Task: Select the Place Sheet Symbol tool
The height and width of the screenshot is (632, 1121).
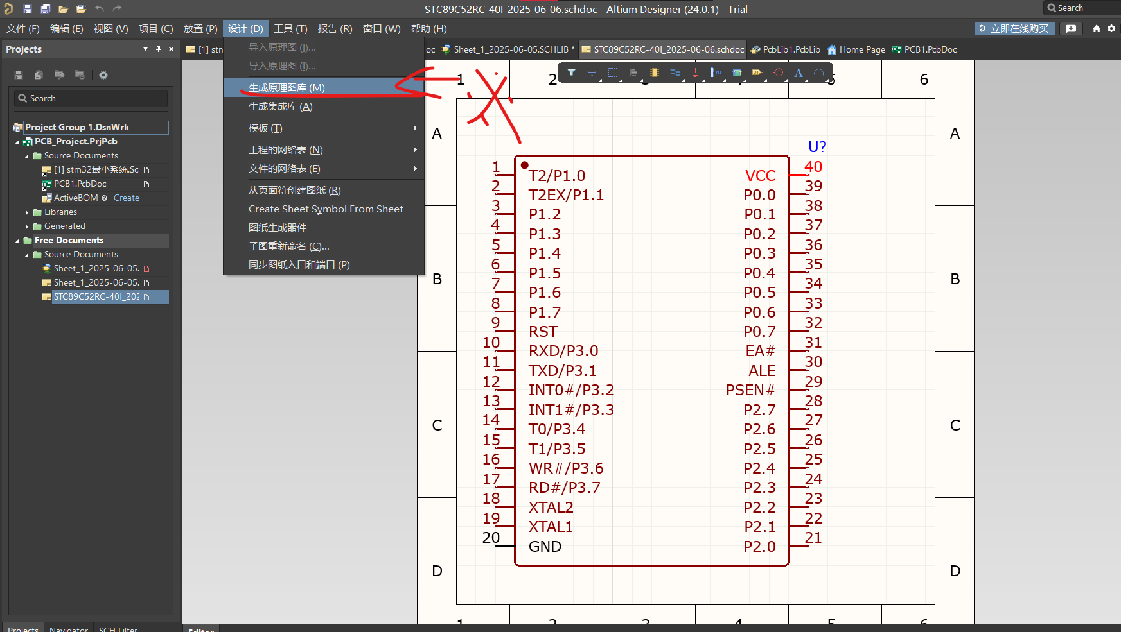Action: point(737,73)
